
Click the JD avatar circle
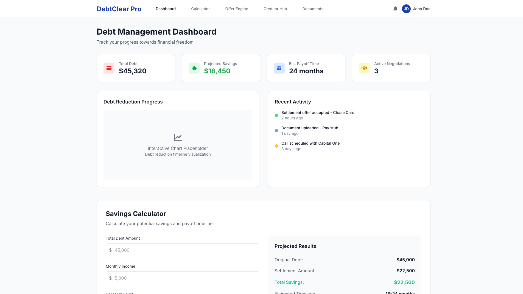point(406,9)
